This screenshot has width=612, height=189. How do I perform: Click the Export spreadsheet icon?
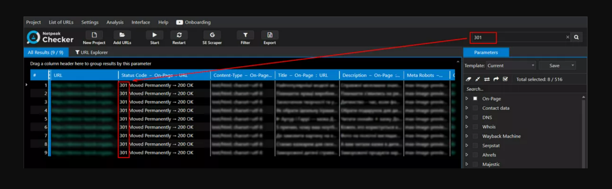click(x=270, y=35)
